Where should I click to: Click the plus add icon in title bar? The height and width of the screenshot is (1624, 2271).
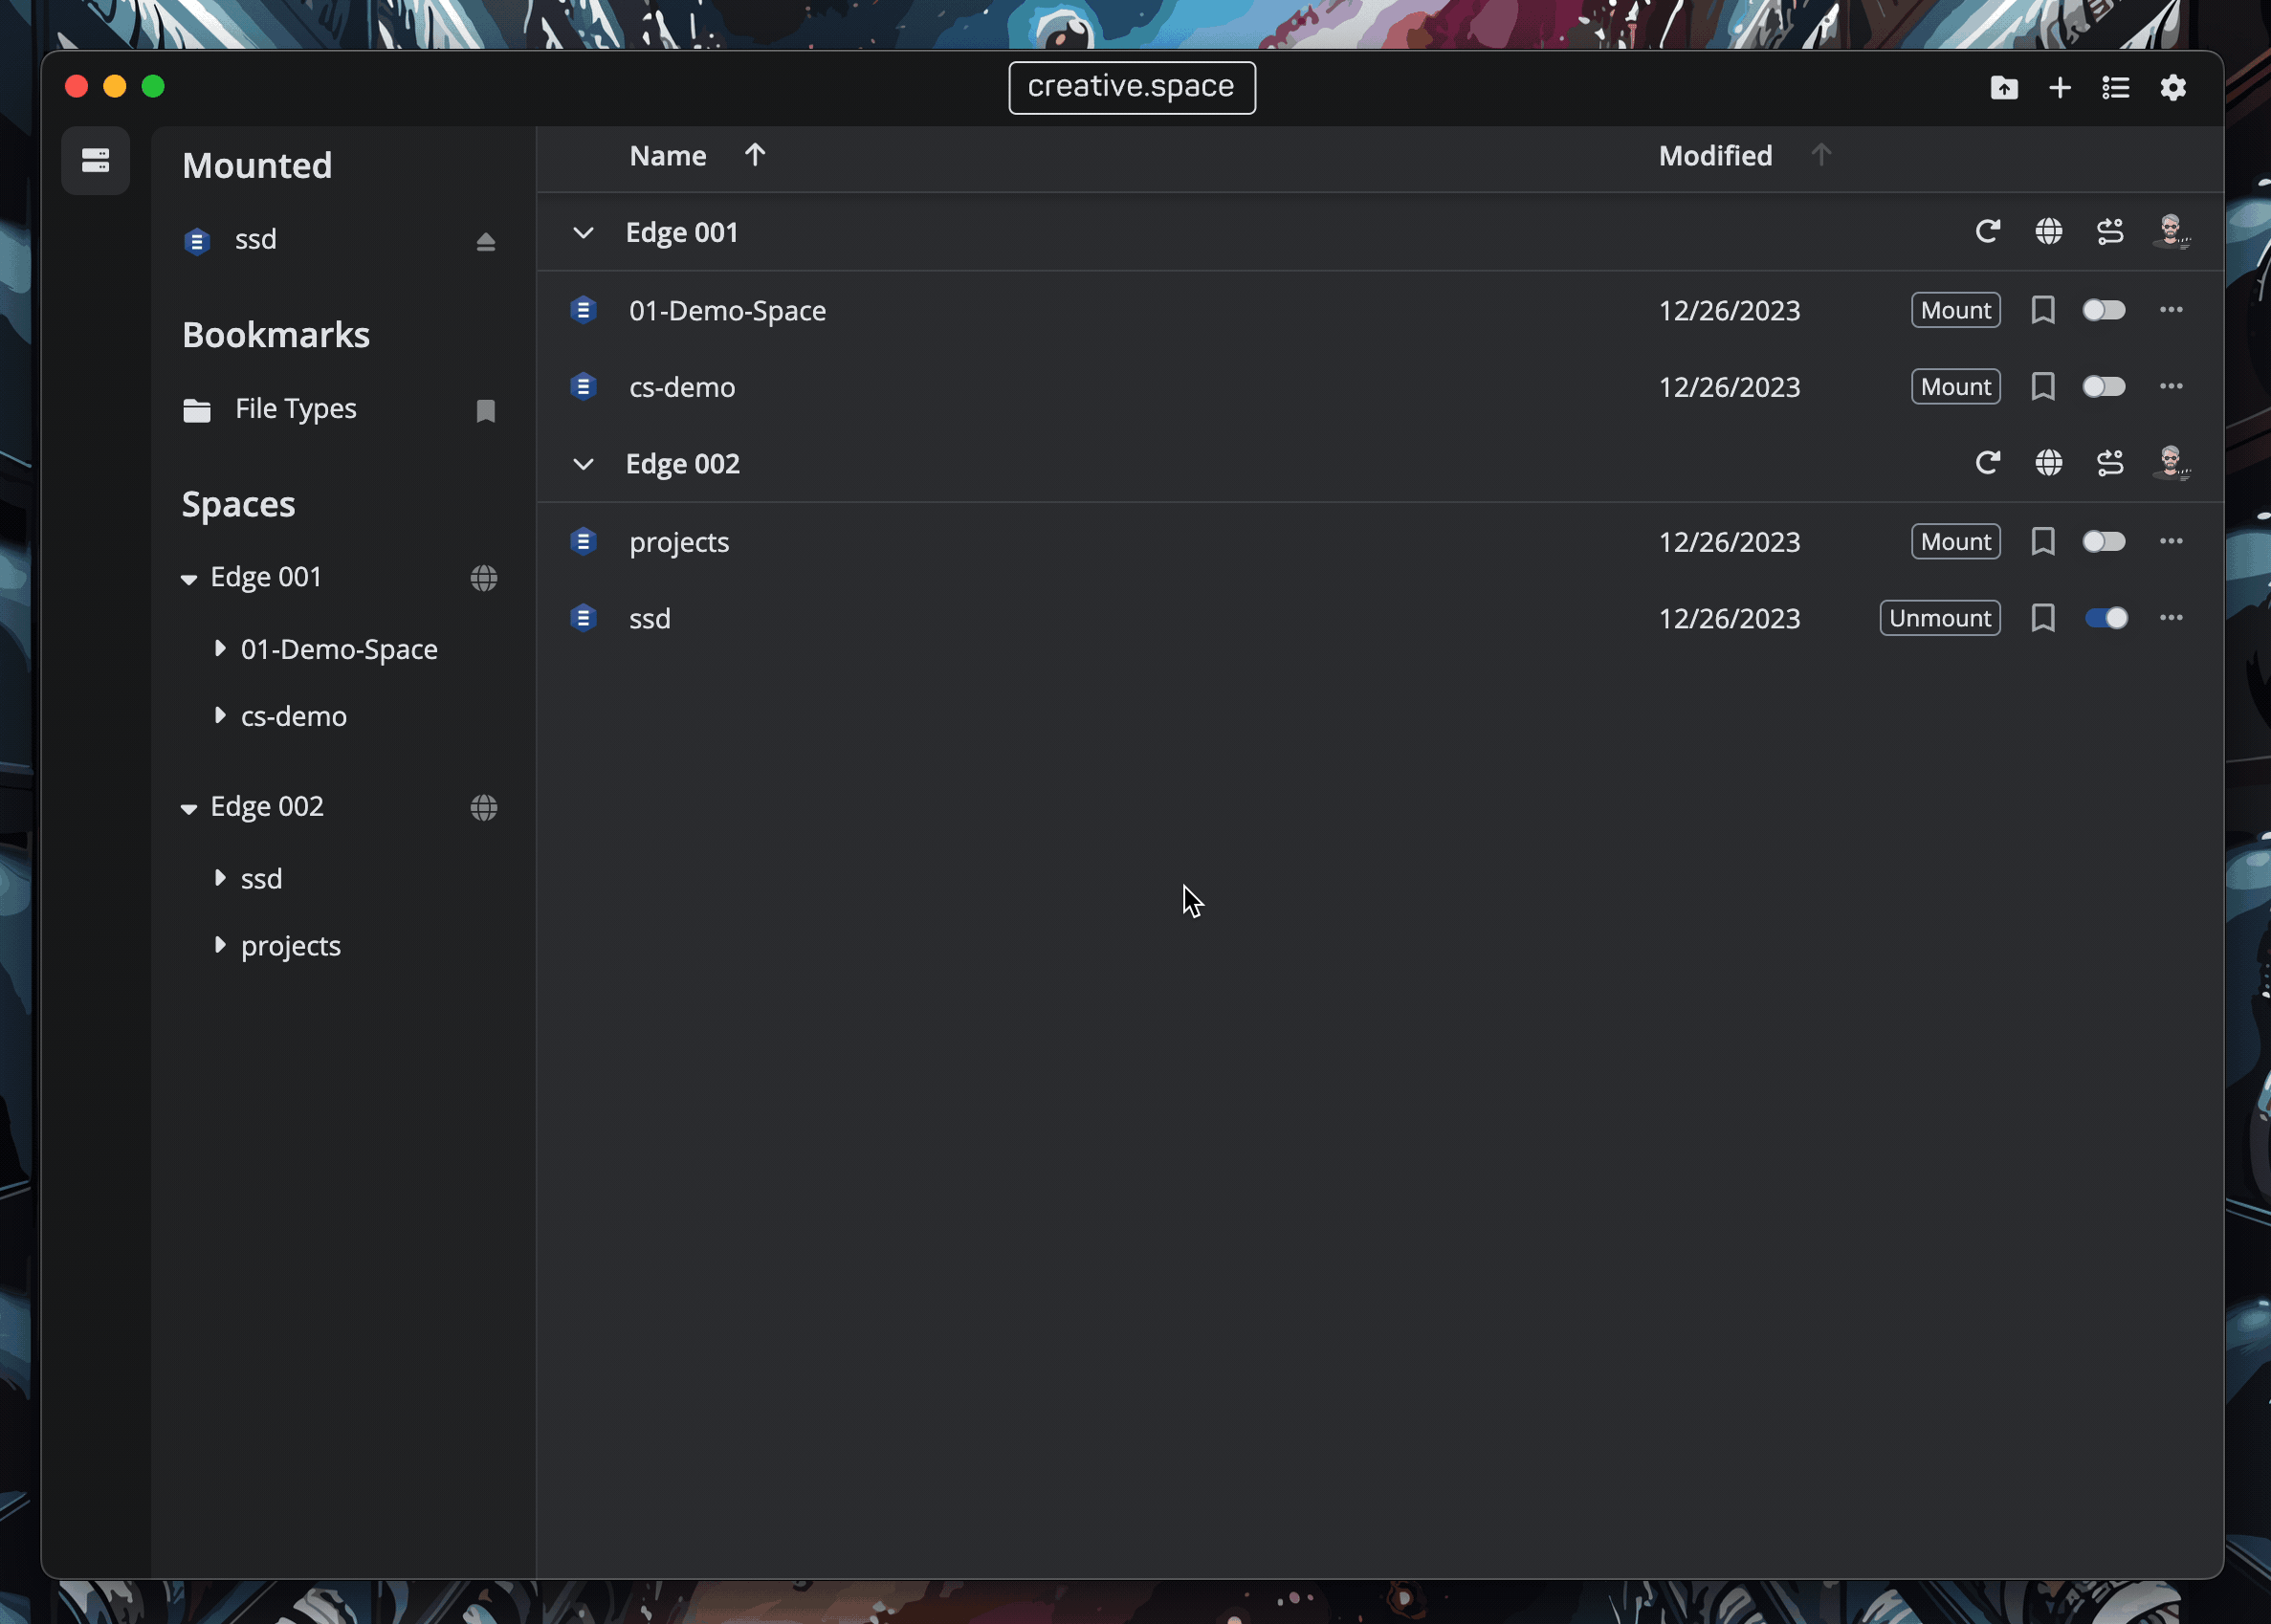2059,88
